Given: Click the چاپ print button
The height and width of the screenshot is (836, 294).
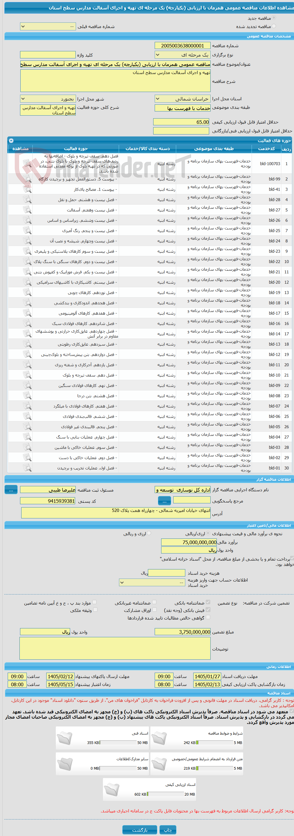Looking at the screenshot, I should [168, 830].
